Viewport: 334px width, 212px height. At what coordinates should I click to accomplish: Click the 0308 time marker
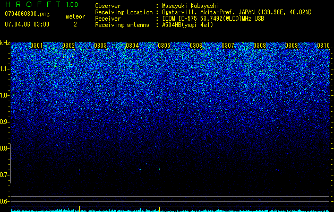tap(260, 46)
